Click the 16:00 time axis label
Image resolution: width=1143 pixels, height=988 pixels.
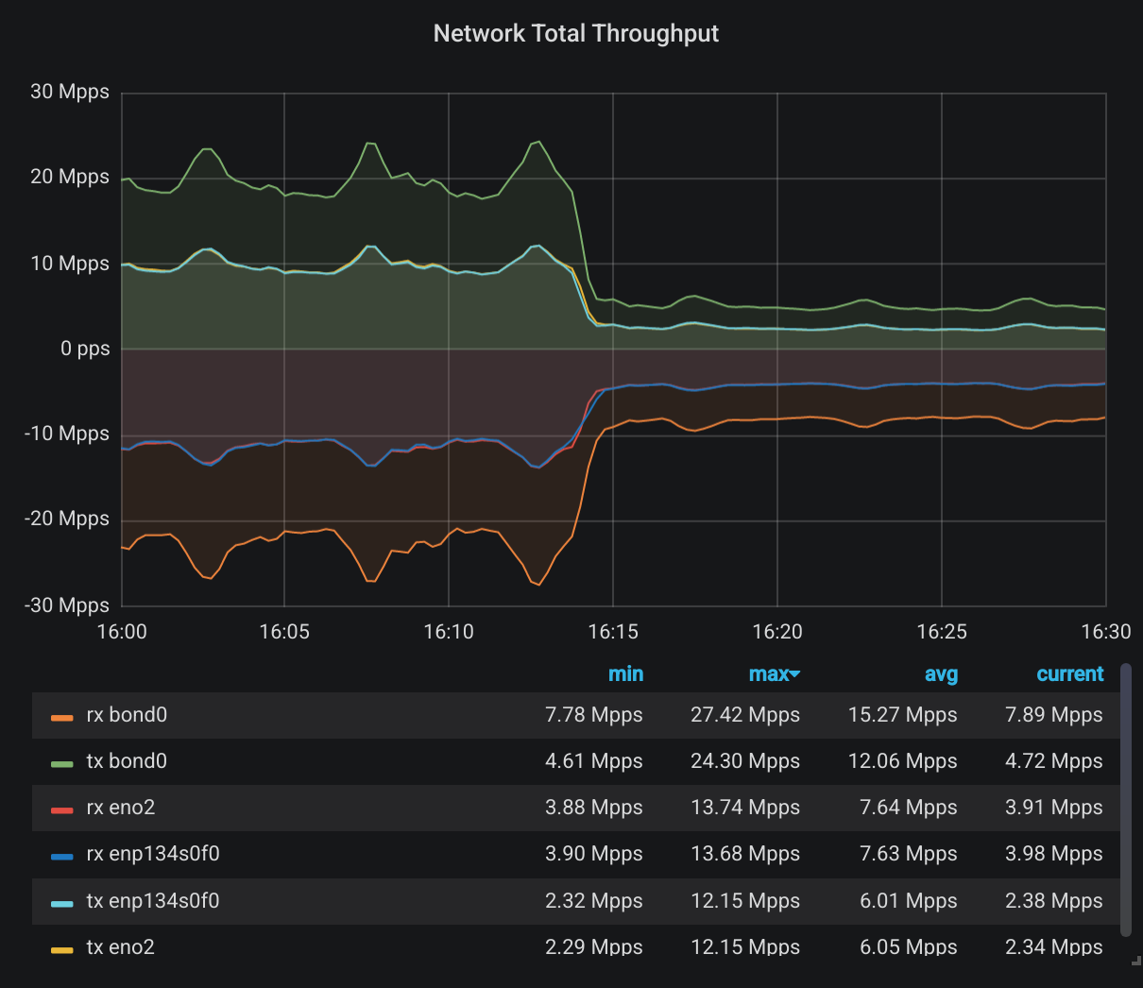coord(122,632)
